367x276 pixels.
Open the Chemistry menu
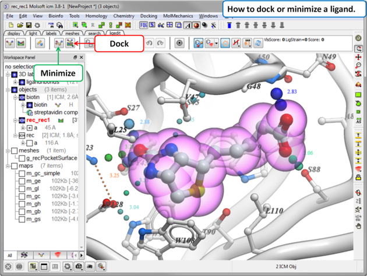[124, 16]
